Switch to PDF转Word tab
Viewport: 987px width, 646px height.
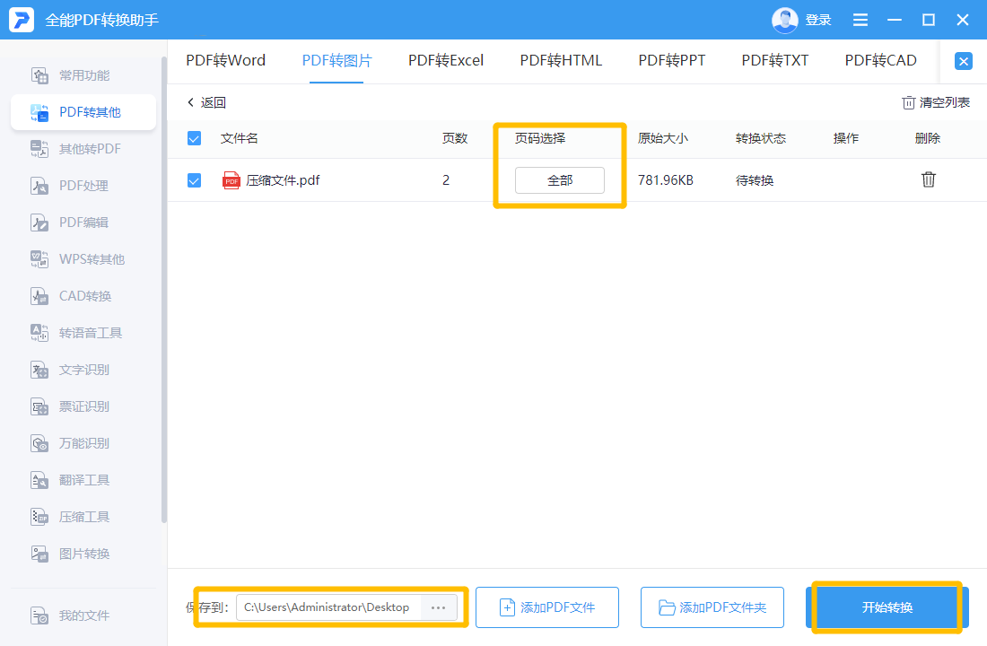[x=226, y=60]
